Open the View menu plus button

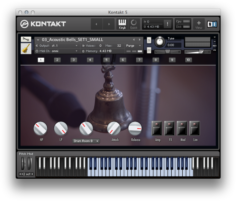click(x=199, y=24)
